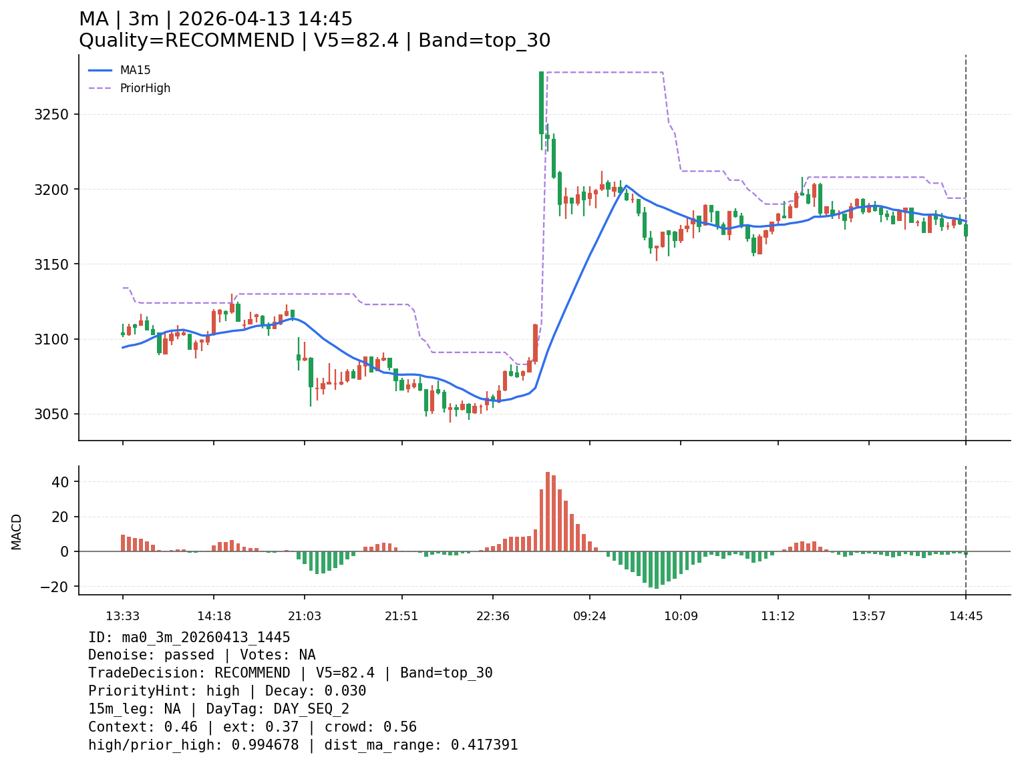
Task: Click the PriorHigh dashed legend swatch
Action: (x=100, y=88)
